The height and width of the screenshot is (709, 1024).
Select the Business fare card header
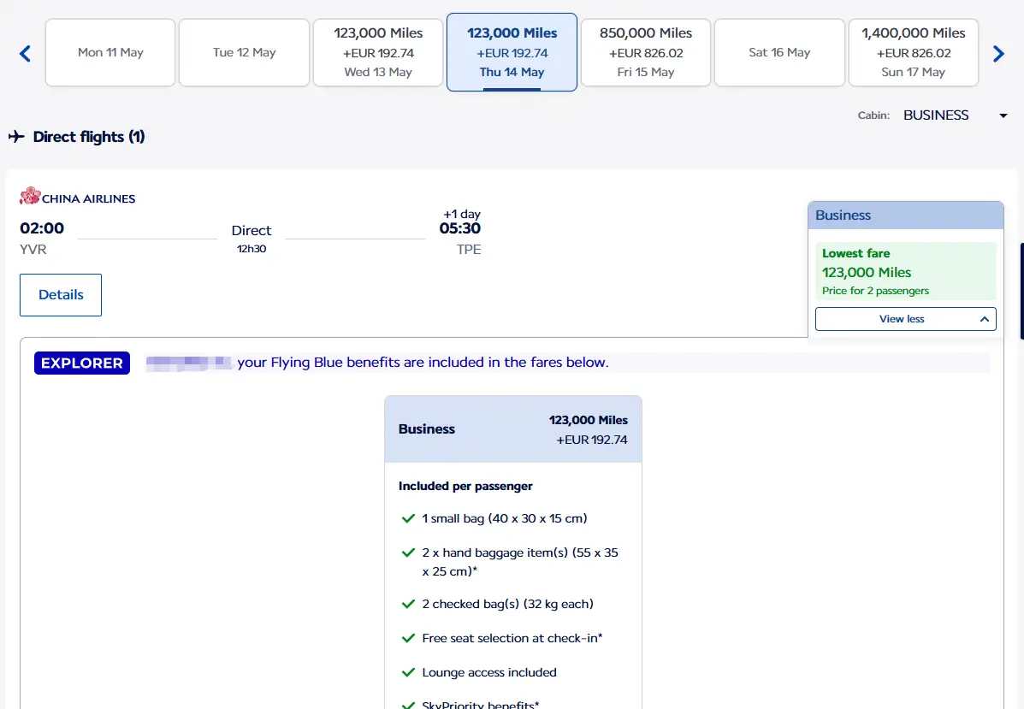point(512,429)
